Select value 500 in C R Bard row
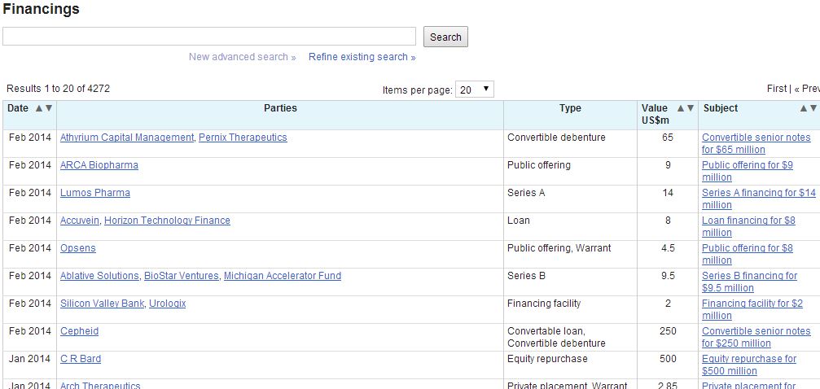820x389 pixels. pos(668,359)
